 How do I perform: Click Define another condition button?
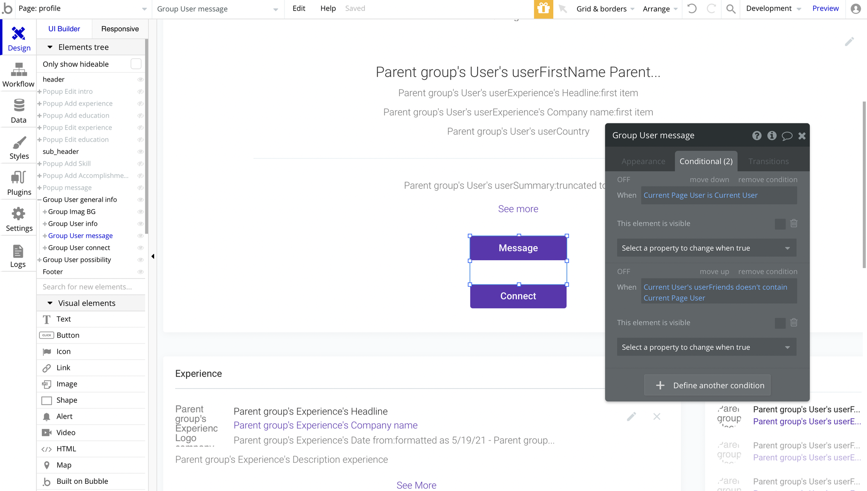click(x=707, y=385)
